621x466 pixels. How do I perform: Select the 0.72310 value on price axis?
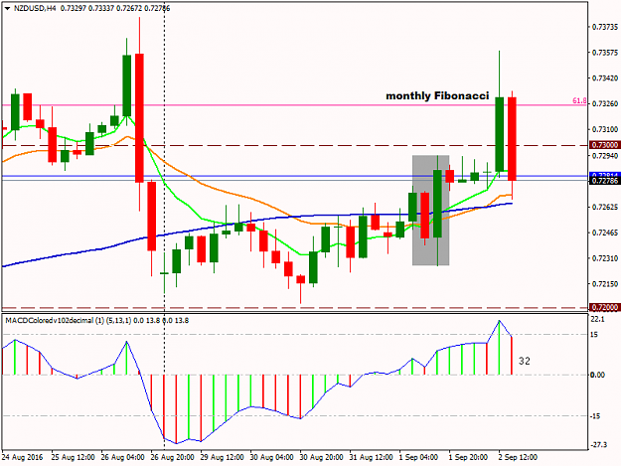pos(605,258)
